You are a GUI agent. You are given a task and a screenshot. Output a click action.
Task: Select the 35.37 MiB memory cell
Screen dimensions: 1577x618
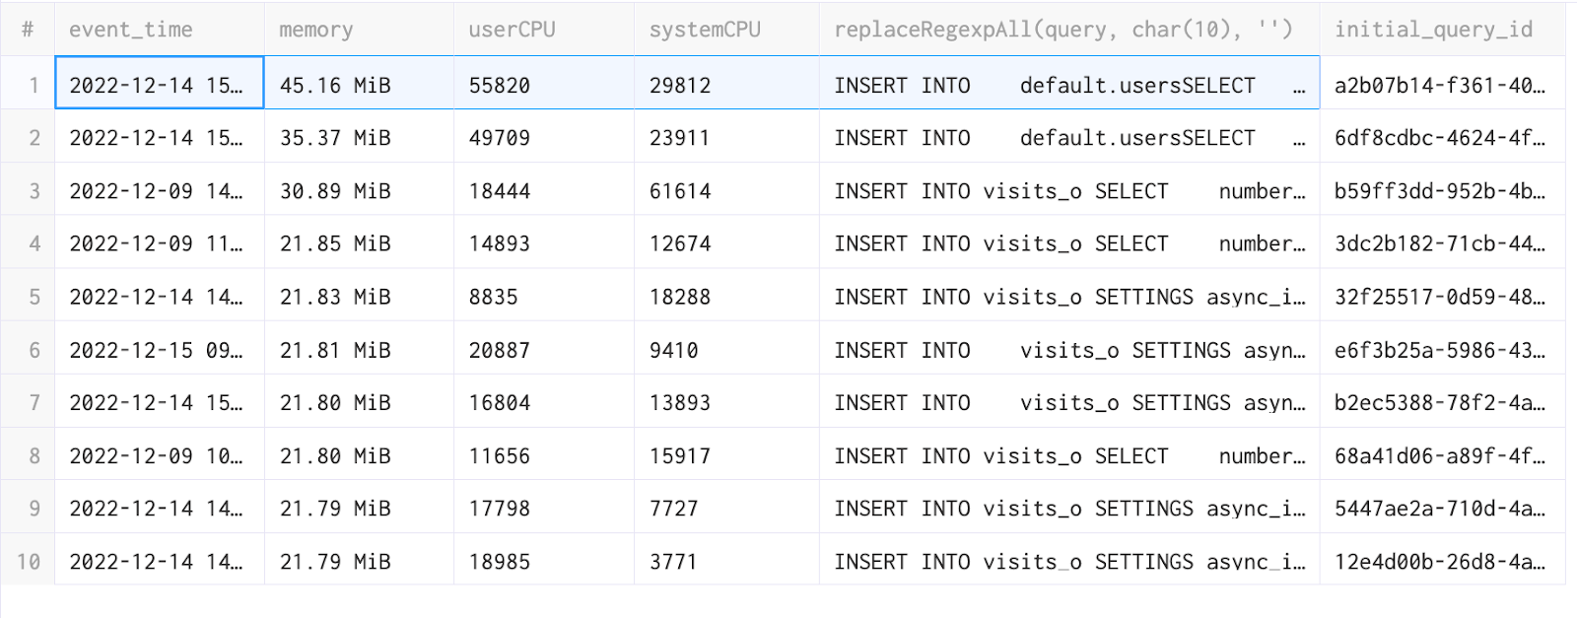point(335,138)
